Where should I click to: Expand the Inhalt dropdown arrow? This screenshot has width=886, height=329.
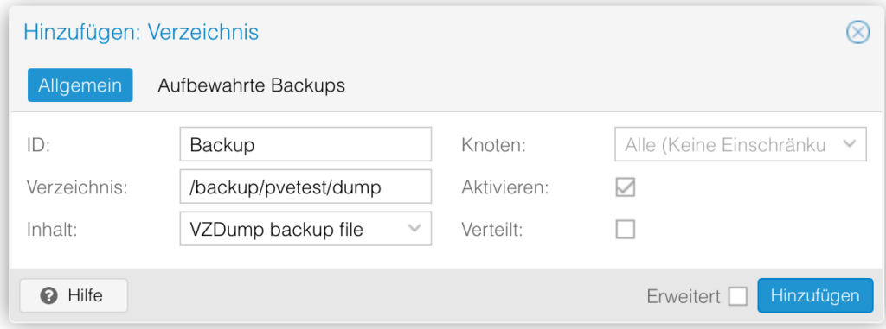pos(414,229)
